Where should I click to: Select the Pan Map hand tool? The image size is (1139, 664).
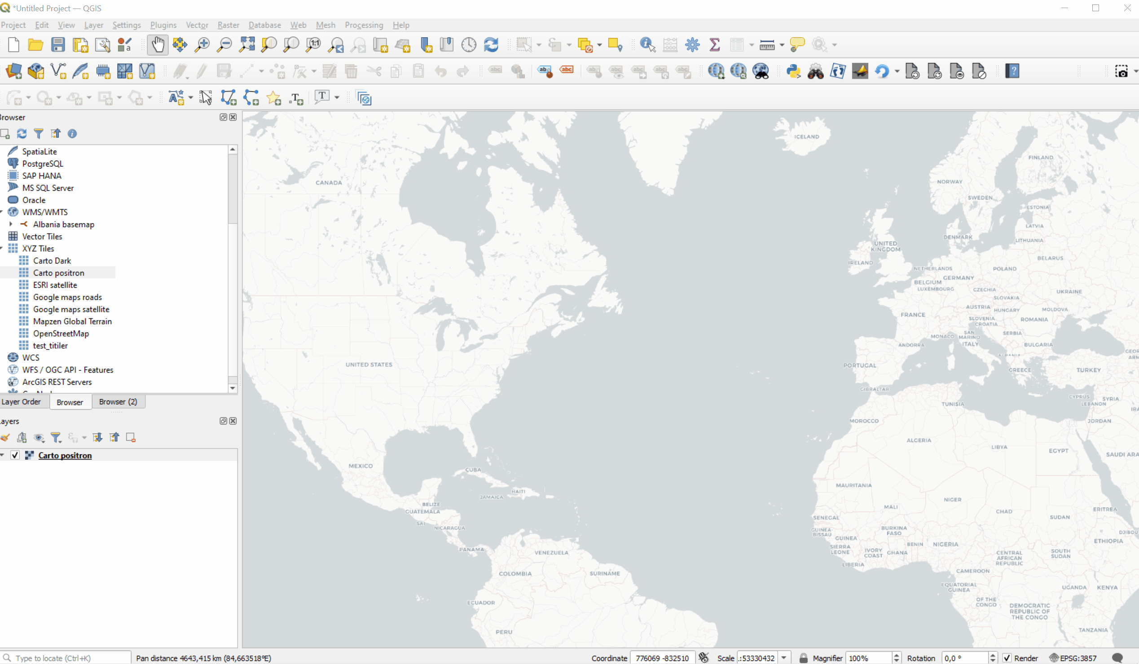click(157, 45)
